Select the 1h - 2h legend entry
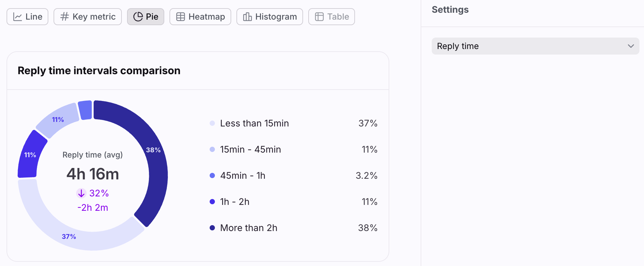 [293, 202]
